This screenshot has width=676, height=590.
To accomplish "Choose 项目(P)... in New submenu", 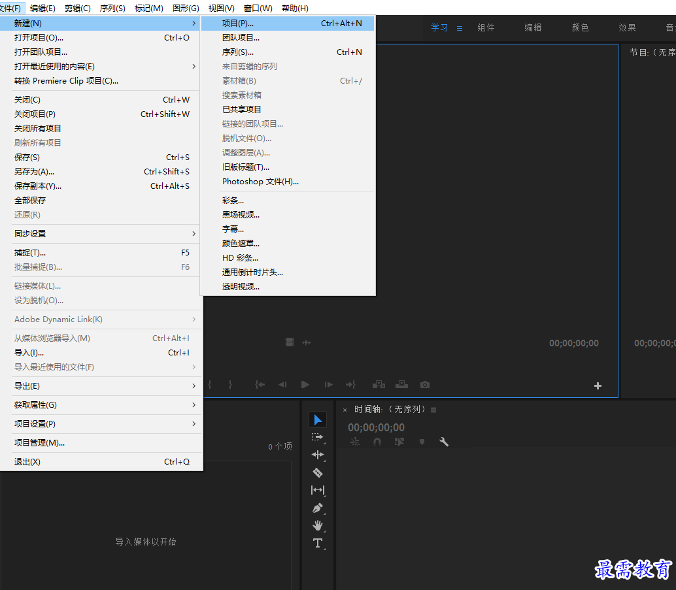I will coord(288,24).
